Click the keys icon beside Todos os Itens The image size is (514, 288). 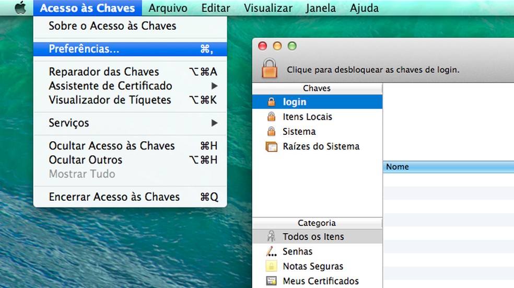[271, 236]
